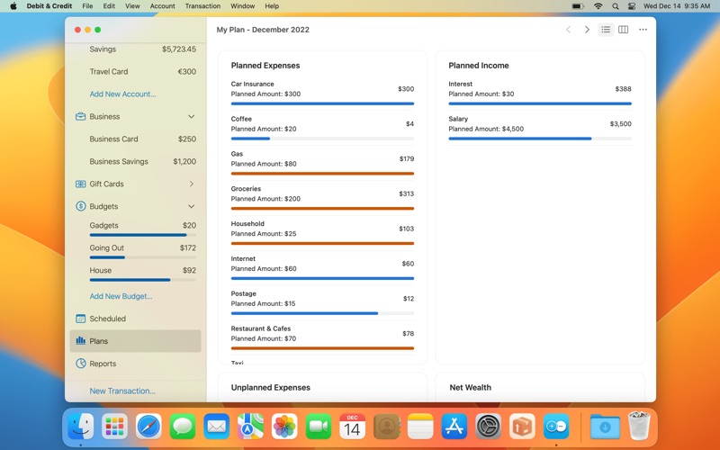This screenshot has width=720, height=450.
Task: Open the File menu
Action: pos(87,6)
